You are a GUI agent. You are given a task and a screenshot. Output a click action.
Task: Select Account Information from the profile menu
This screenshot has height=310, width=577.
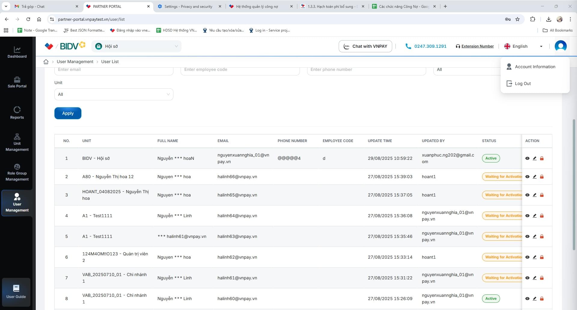point(535,67)
